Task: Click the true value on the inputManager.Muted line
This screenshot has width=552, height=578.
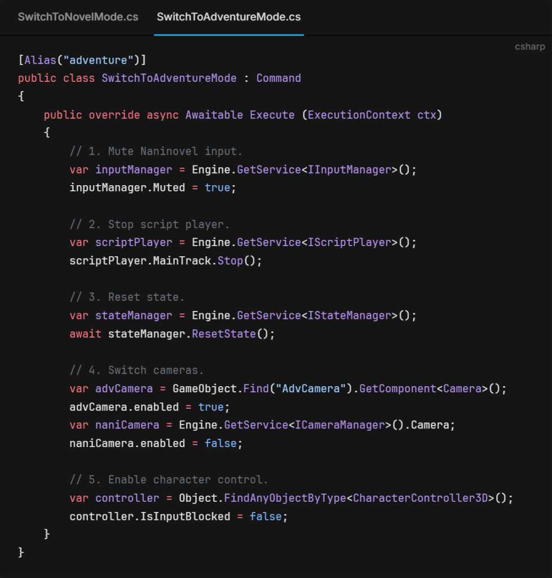Action: 217,187
